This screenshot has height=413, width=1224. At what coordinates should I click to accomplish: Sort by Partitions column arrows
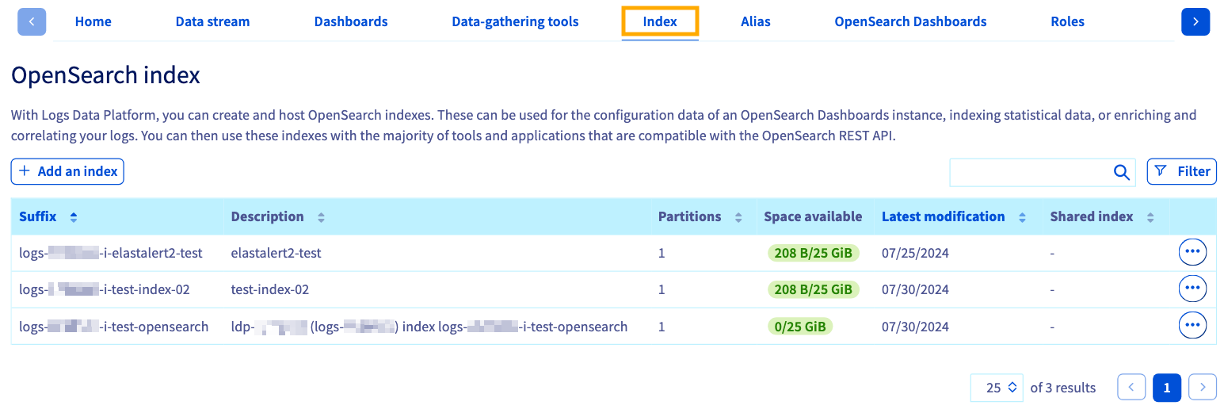pyautogui.click(x=738, y=217)
